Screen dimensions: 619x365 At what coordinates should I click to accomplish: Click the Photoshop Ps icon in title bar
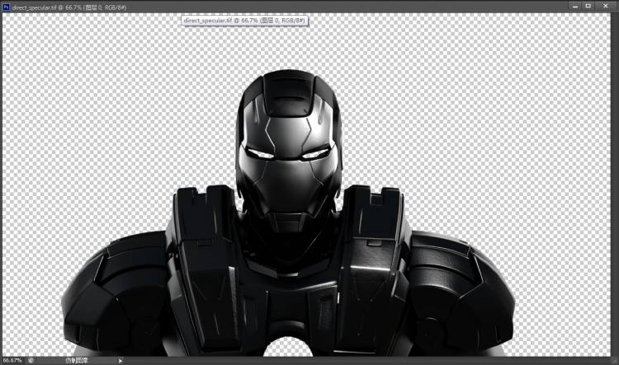pos(6,7)
